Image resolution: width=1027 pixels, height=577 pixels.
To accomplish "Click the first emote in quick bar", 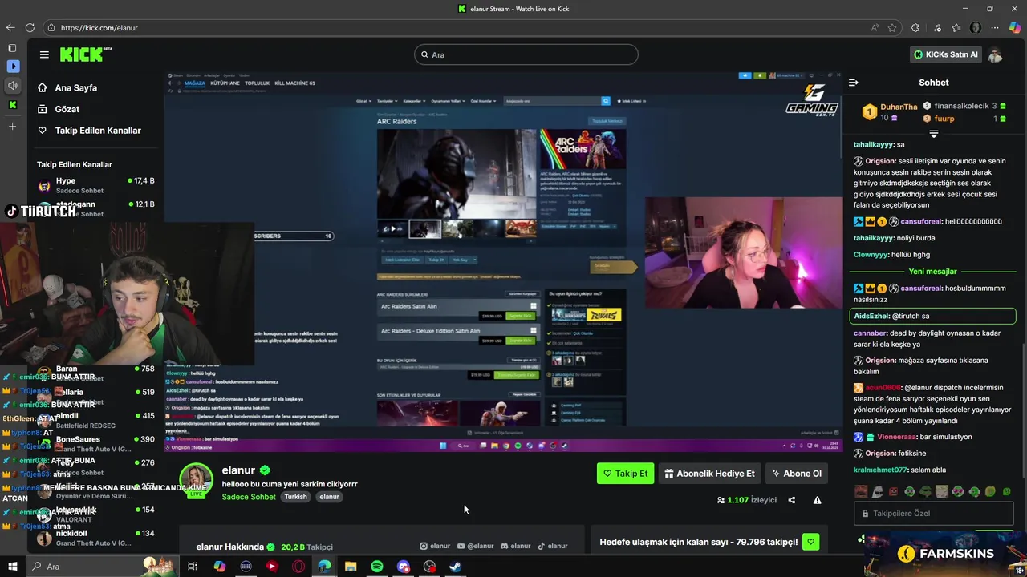I will 861,491.
